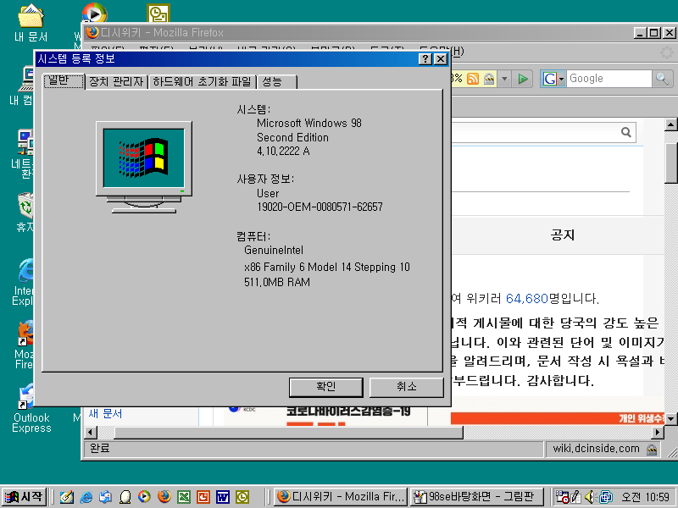Screen dimensions: 678x508
Task: Switch to the 장치 관리자 tab
Action: coord(116,81)
